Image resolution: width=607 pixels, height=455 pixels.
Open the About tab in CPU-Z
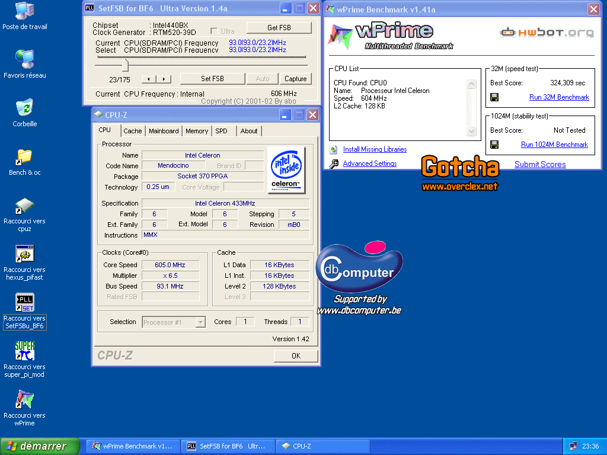tap(249, 131)
